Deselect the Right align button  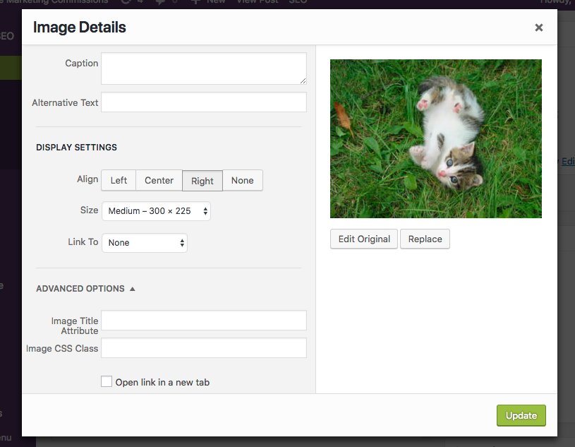pyautogui.click(x=202, y=181)
